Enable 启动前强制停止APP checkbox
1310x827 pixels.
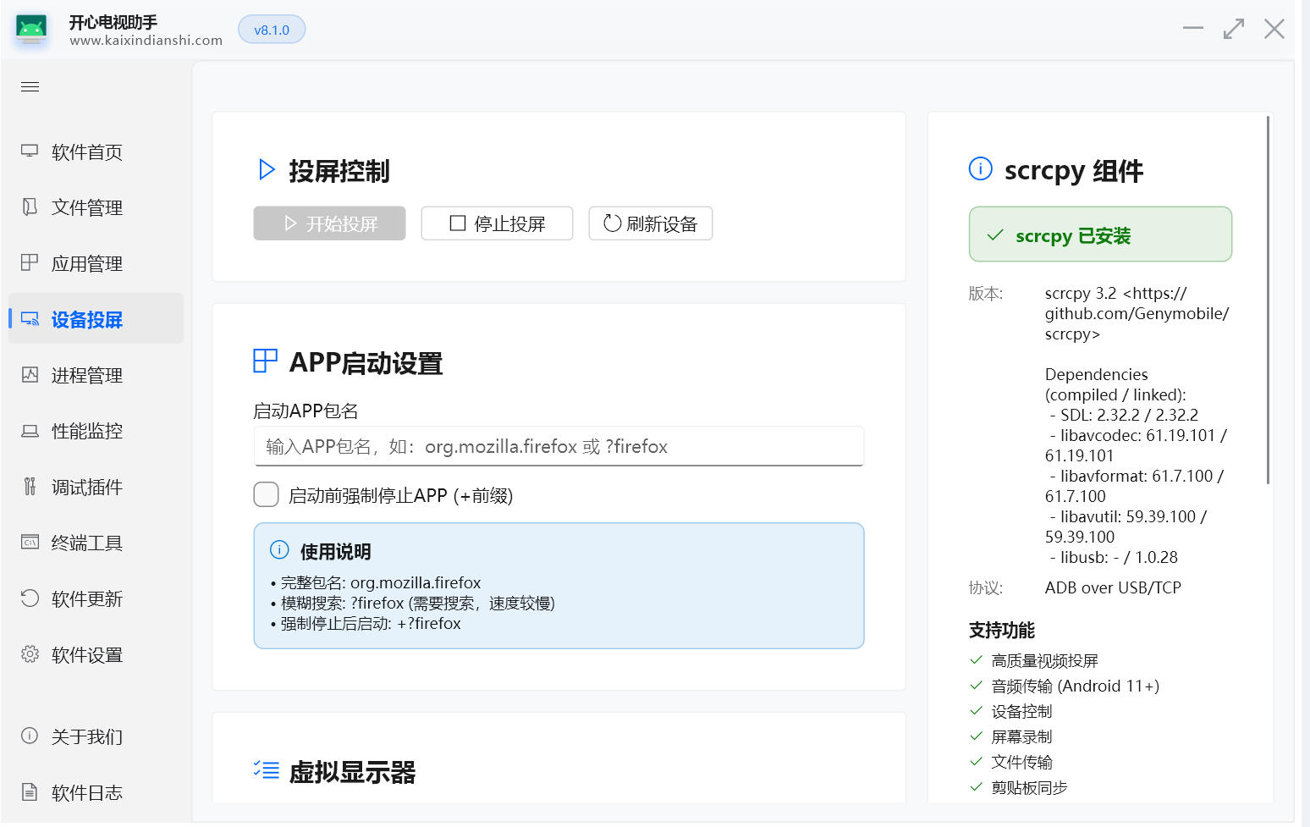(266, 495)
